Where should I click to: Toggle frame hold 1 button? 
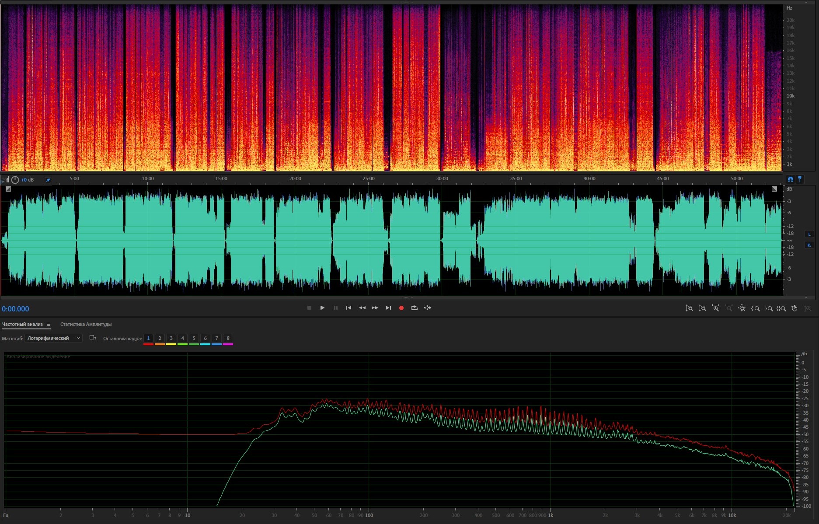tap(148, 338)
